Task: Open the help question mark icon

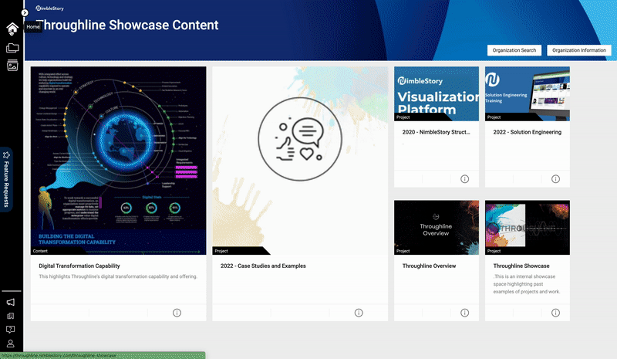Action: point(12,330)
